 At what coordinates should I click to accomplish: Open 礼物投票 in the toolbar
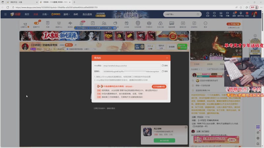pyautogui.click(x=138, y=24)
